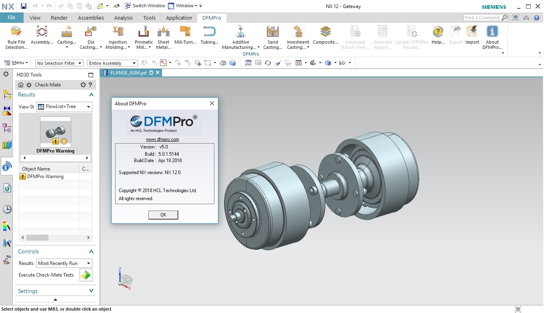
Task: Expand the Settings section
Action: tap(91, 291)
